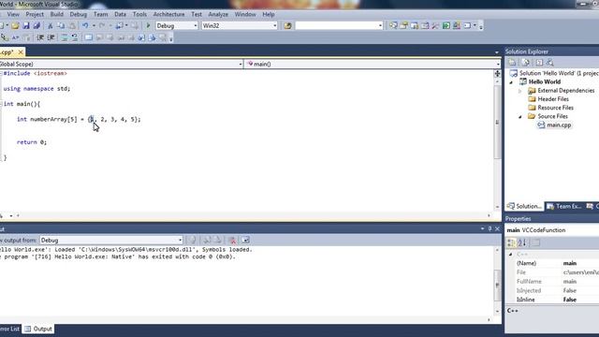Open the Project menu

35,14
